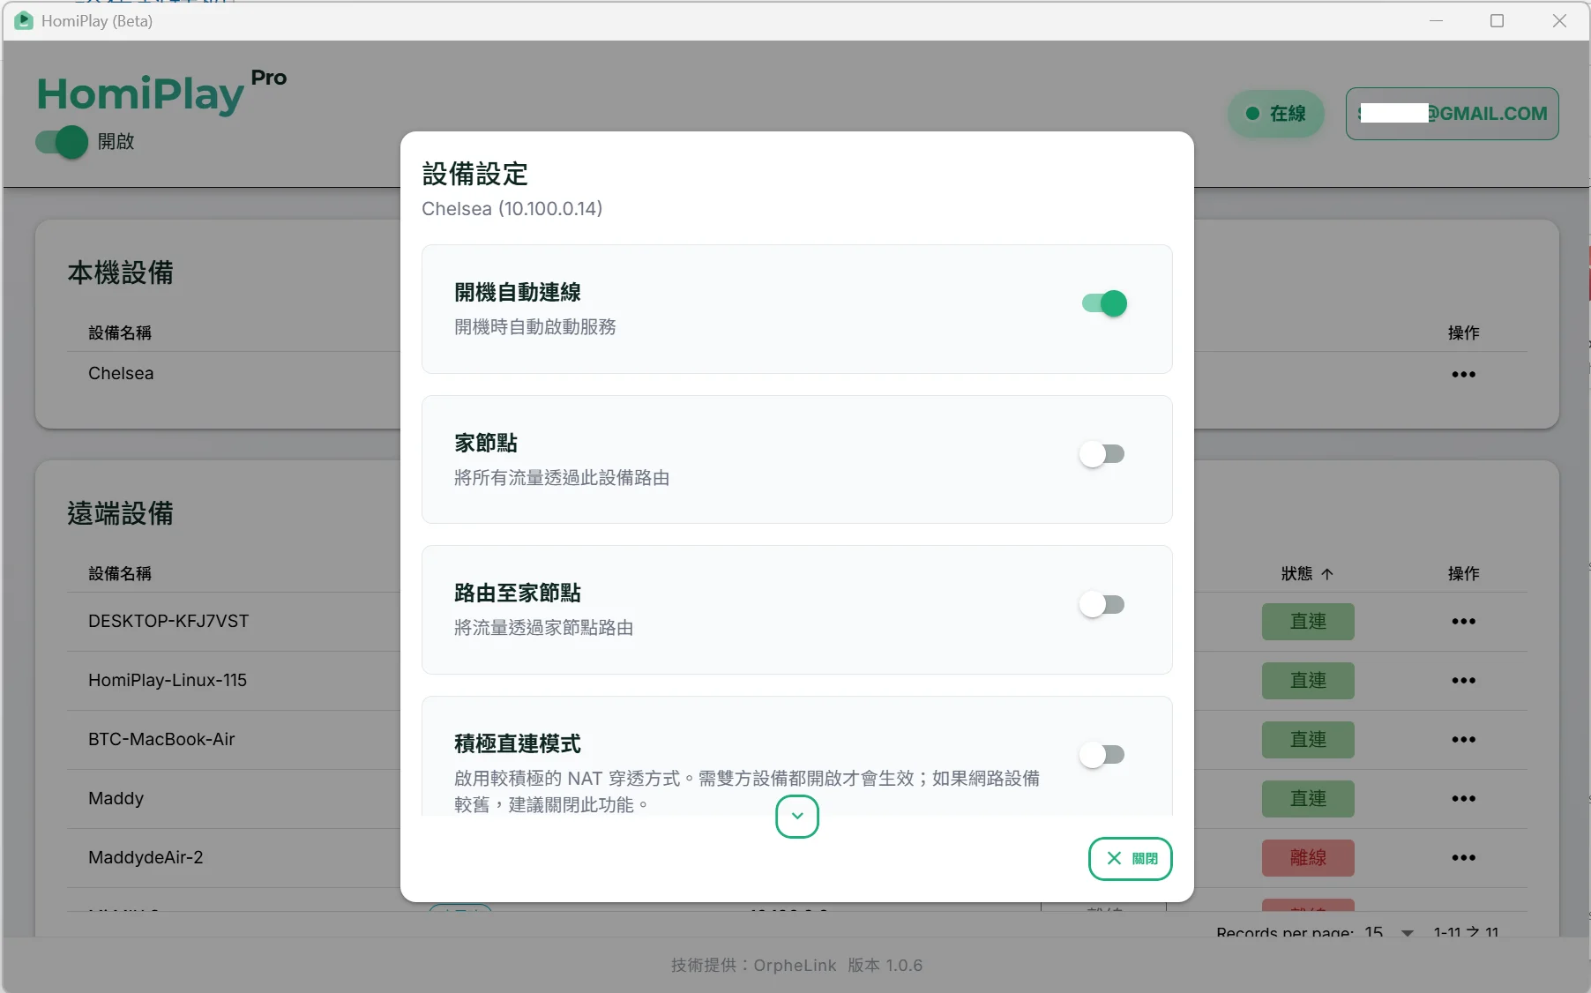Open actions menu for HomiPlay-Linux-115
Image resolution: width=1591 pixels, height=993 pixels.
[1464, 681]
